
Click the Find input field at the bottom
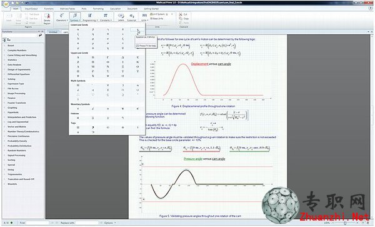tap(37, 223)
